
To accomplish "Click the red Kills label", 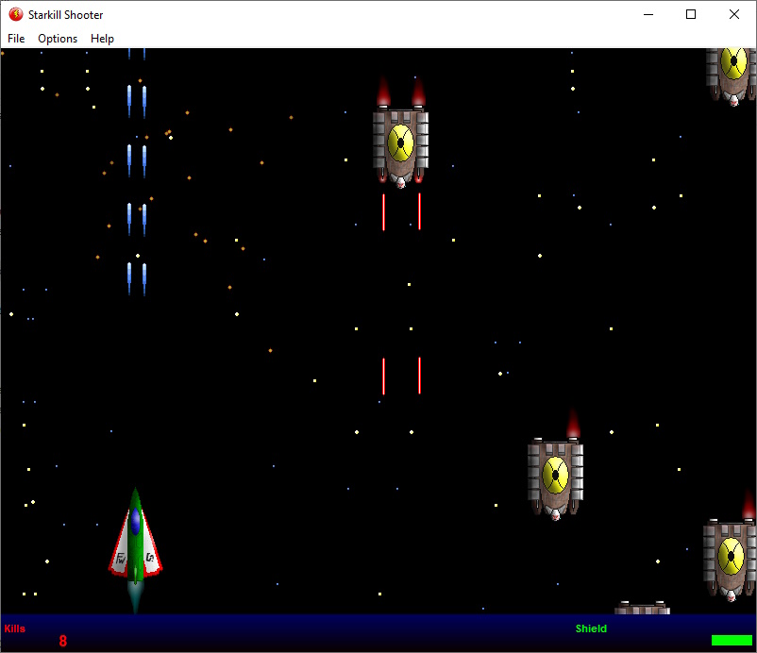I will (15, 628).
